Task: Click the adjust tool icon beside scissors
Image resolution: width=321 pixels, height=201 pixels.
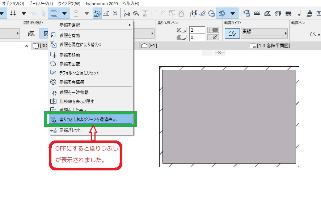Action: 136,13
